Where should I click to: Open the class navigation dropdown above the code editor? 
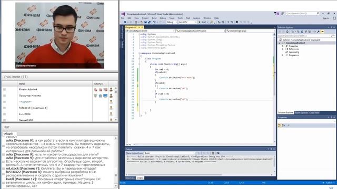[x=201, y=31]
